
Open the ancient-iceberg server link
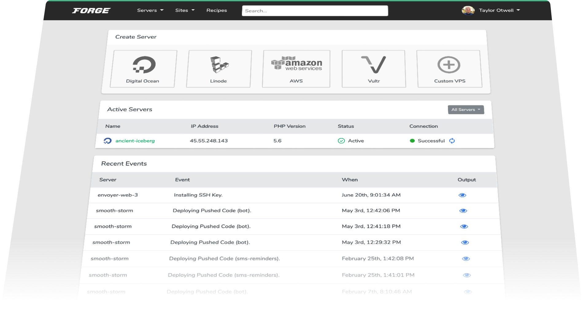point(135,141)
